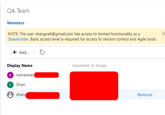Open the Stakeholder access level link
The image size is (165, 115).
[18, 39]
